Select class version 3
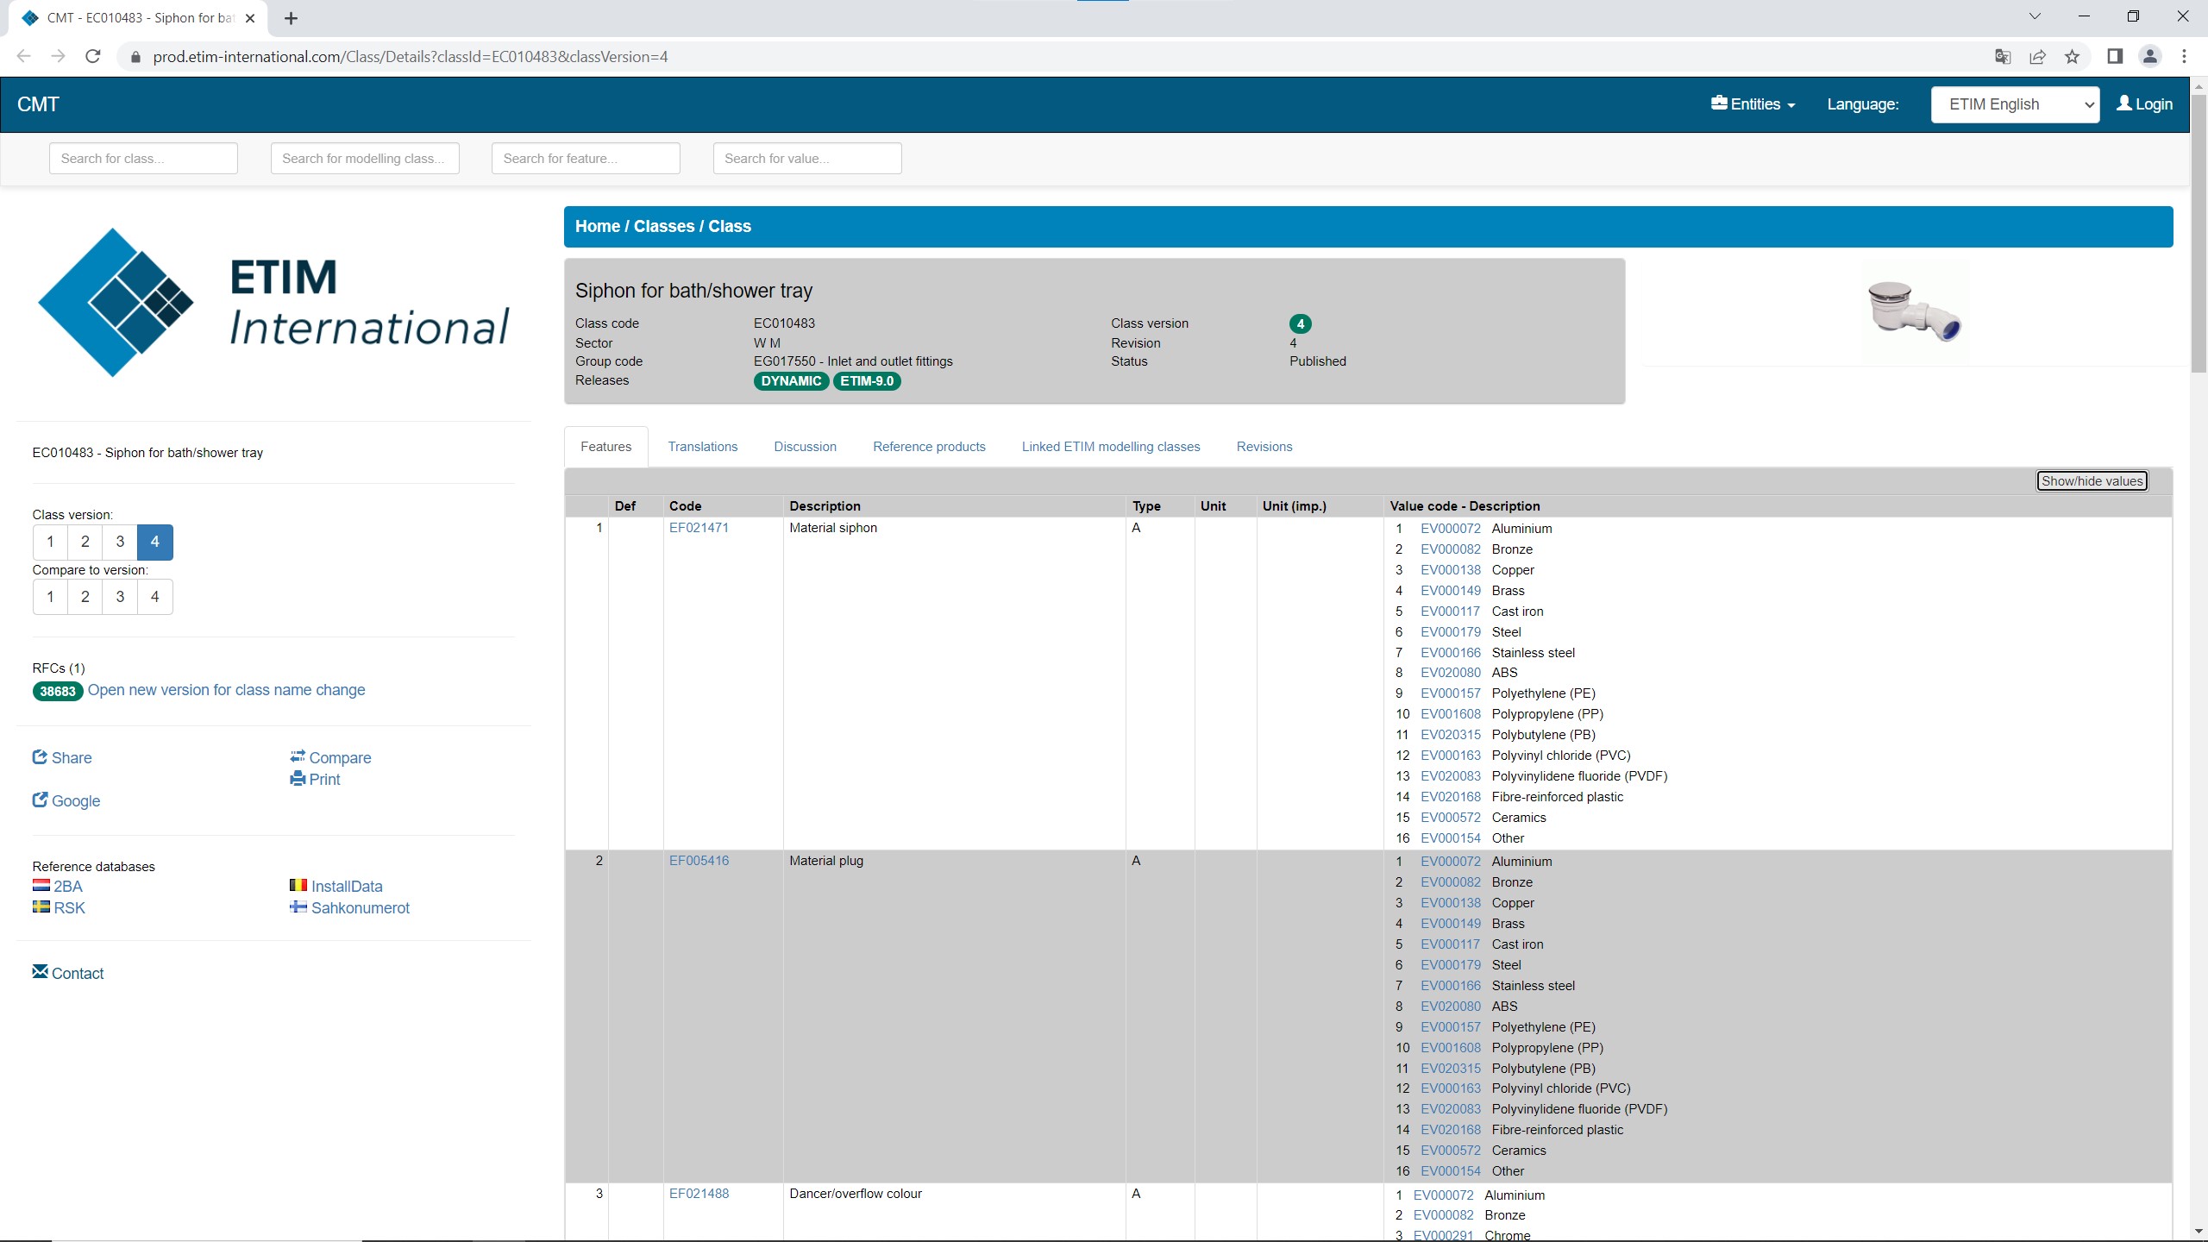 click(120, 542)
